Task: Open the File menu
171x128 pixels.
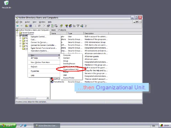Action: point(21,22)
